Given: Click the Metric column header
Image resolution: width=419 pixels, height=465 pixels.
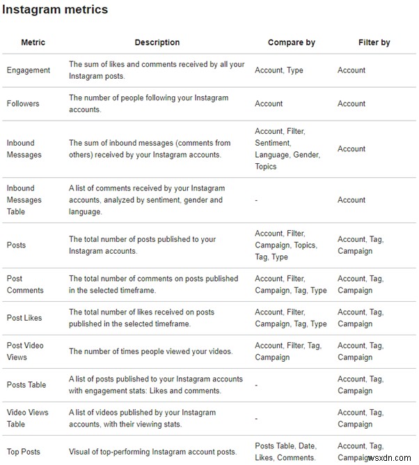Looking at the screenshot, I should [33, 43].
